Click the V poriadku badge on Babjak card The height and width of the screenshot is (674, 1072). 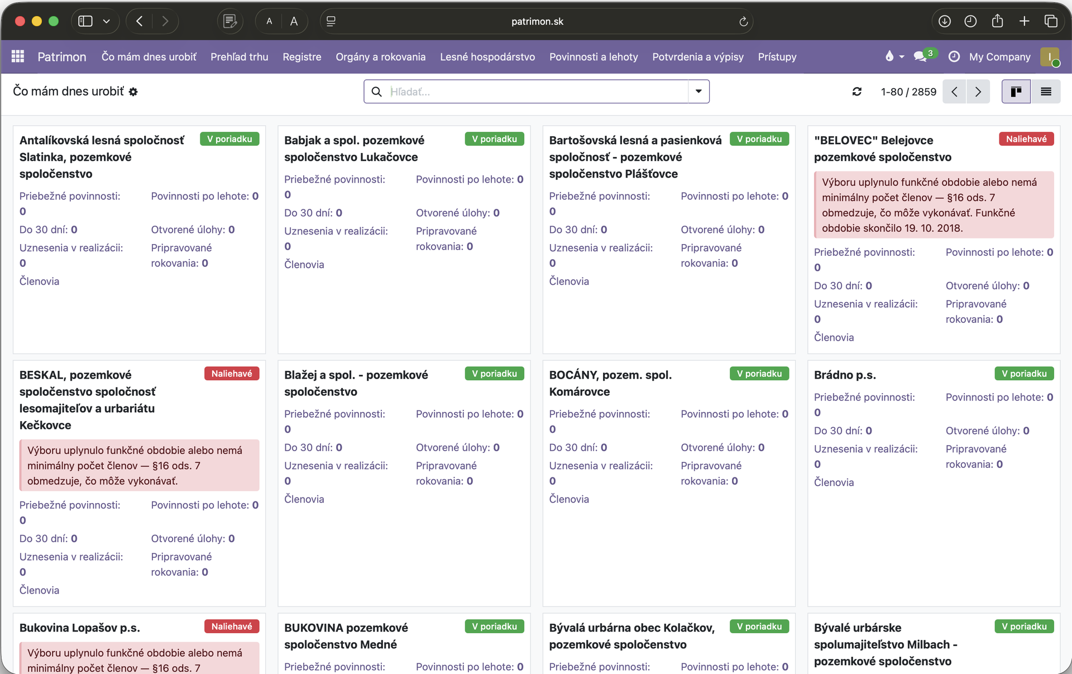[x=494, y=139]
